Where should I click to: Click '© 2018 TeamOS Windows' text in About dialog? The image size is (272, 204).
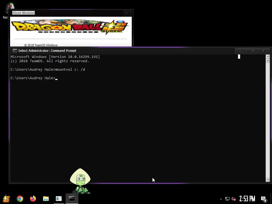tap(41, 45)
